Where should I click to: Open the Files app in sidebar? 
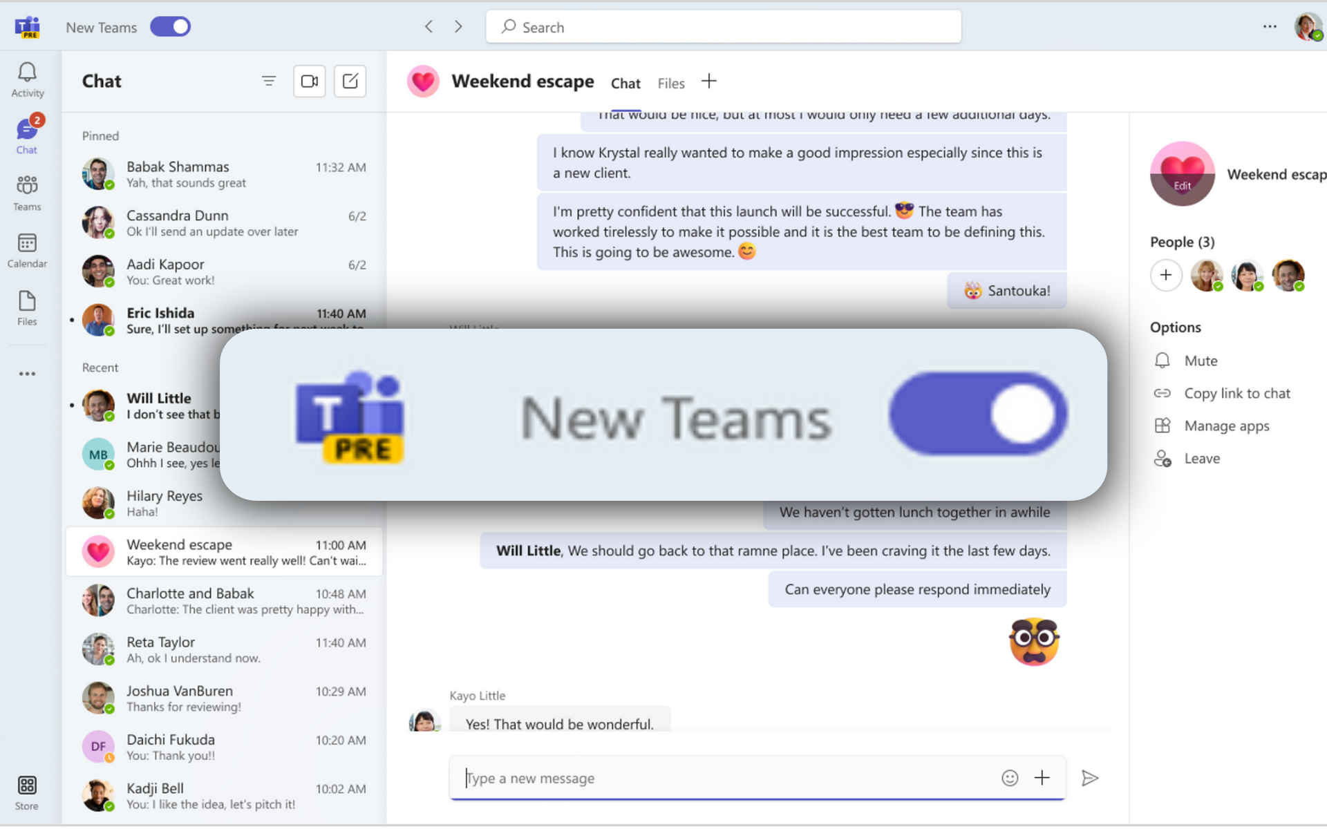click(x=27, y=308)
